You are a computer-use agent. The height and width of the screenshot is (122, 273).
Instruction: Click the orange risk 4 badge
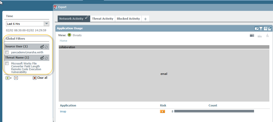pyautogui.click(x=162, y=111)
